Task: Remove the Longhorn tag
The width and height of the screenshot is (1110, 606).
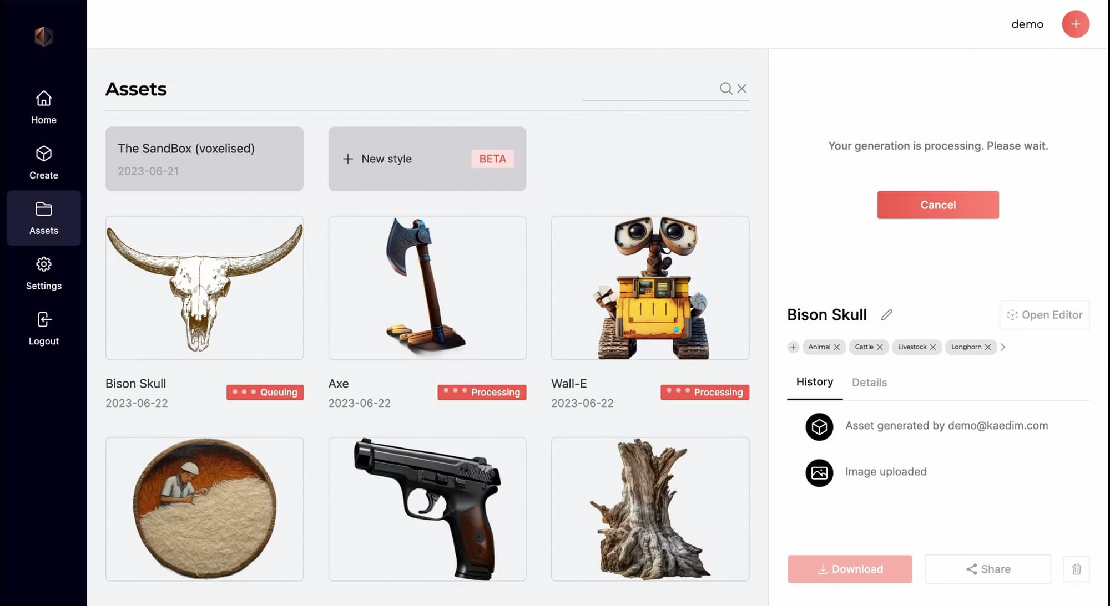Action: [987, 347]
